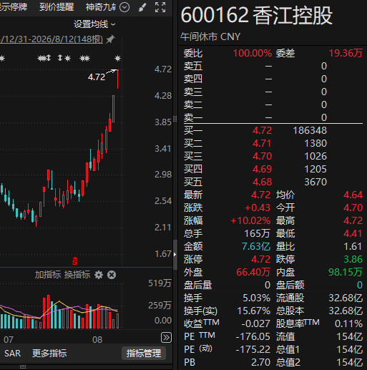Click the 08 month label on timeline
The image size is (367, 370).
point(97,339)
